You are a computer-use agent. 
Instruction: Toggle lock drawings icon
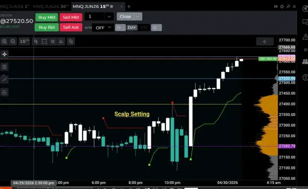tap(4, 92)
